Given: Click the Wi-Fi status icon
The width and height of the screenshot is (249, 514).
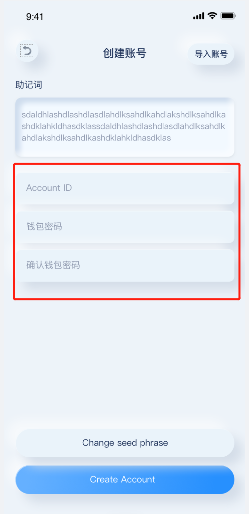Looking at the screenshot, I should pos(212,15).
